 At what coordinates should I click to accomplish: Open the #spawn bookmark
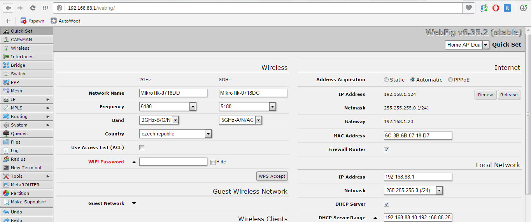pos(32,21)
